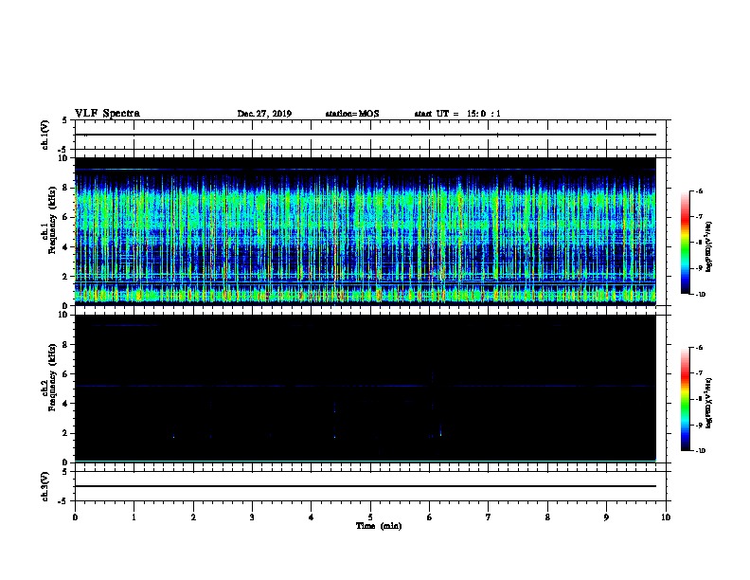Click the "4" kHz tick of ch.1 spectrogram
This screenshot has height=580, width=750.
(x=66, y=247)
